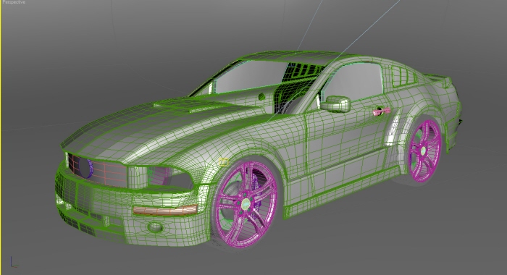Click the front headlight housing

pyautogui.click(x=168, y=178)
